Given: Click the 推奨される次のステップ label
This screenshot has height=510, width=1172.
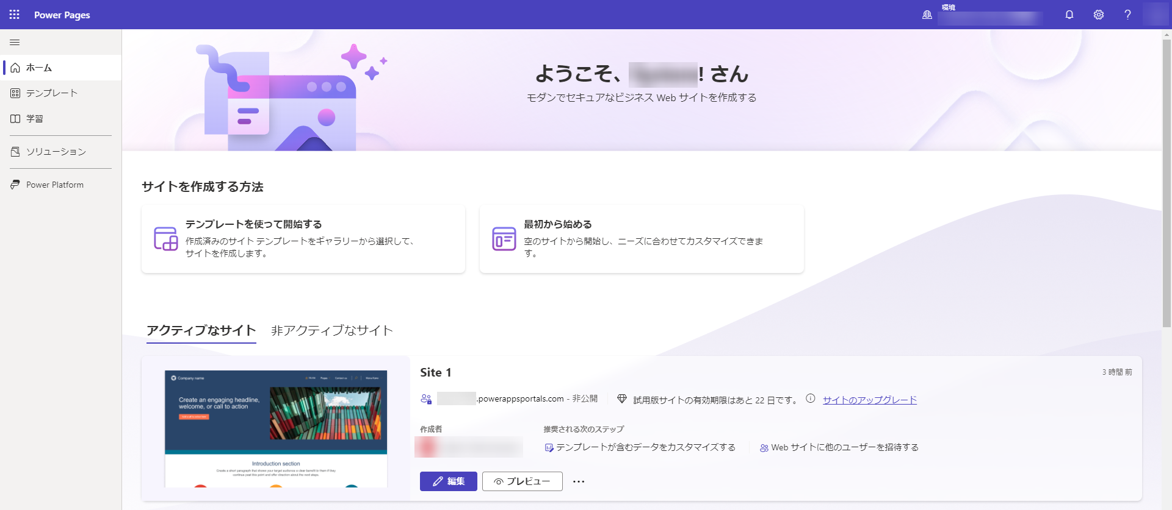Looking at the screenshot, I should [584, 430].
